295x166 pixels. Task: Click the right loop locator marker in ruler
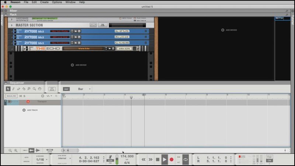(x=143, y=95)
